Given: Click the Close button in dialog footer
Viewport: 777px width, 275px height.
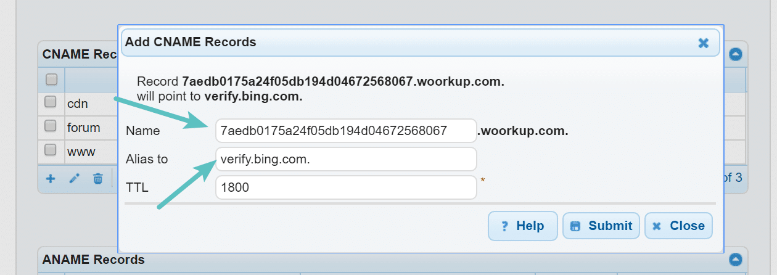Looking at the screenshot, I should (x=679, y=226).
